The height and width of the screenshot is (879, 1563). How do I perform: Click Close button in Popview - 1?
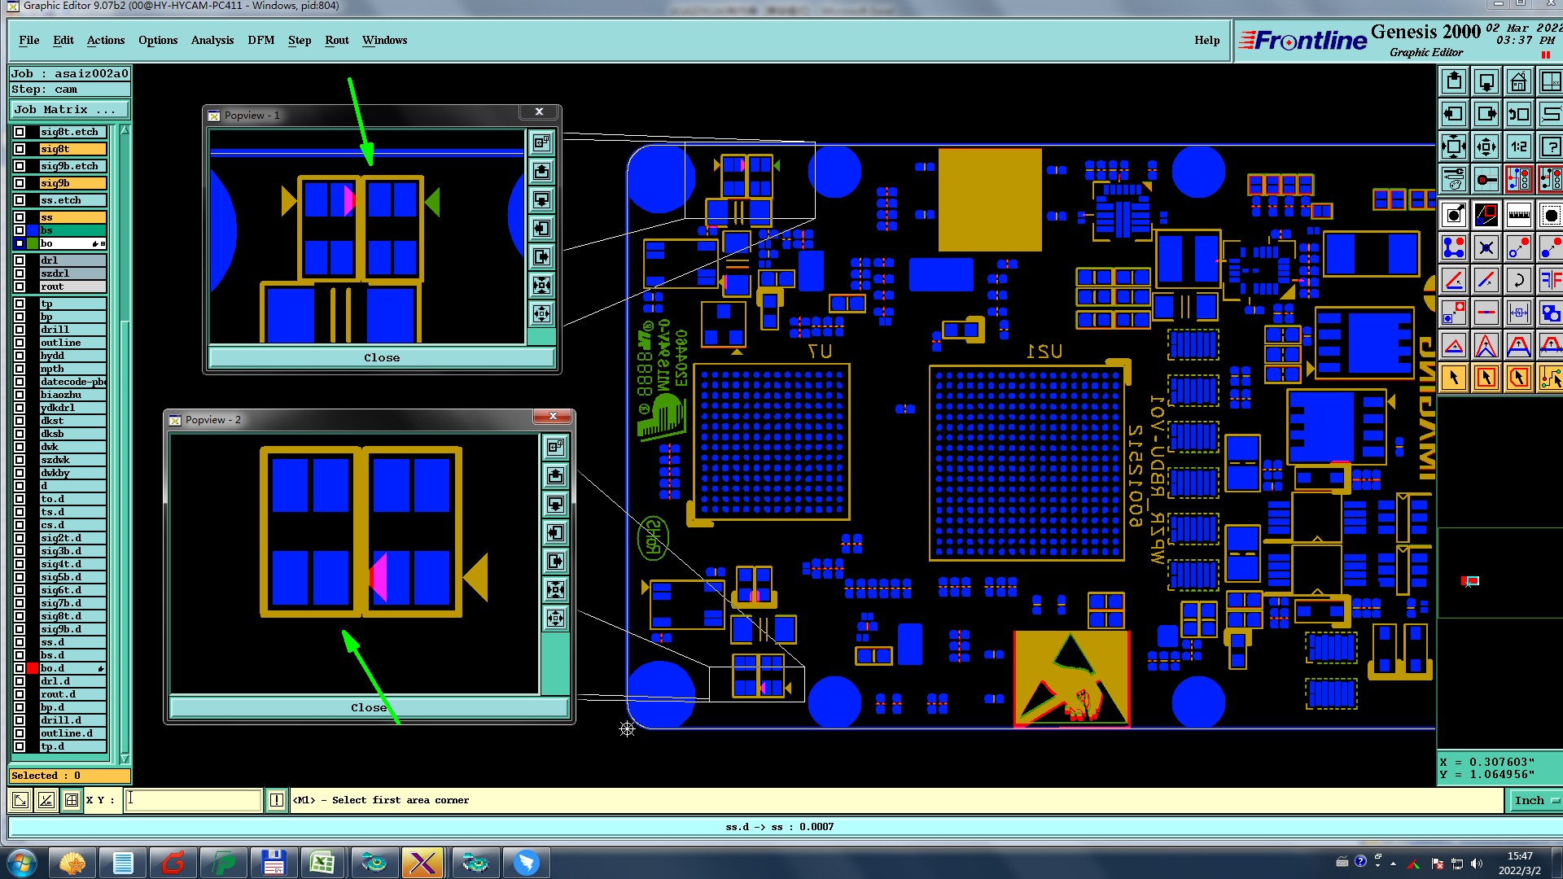pyautogui.click(x=381, y=357)
